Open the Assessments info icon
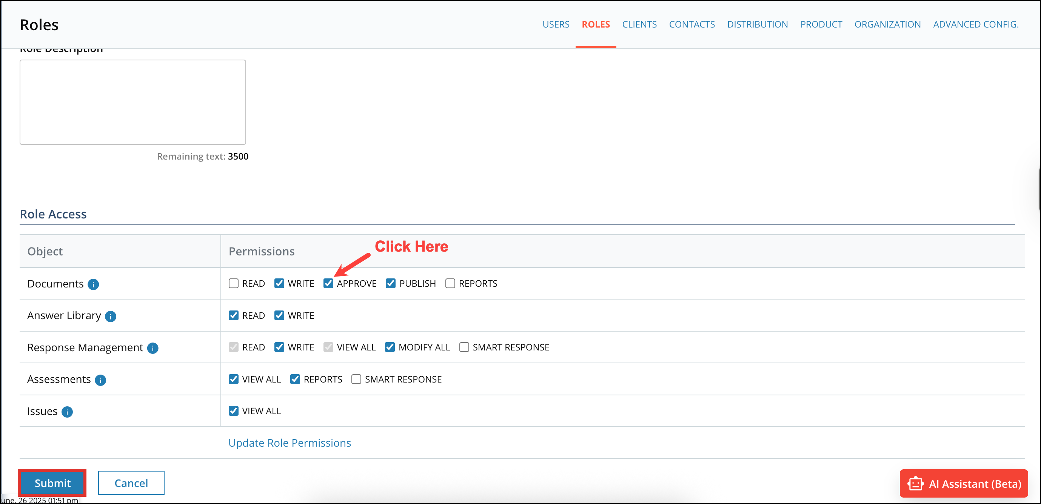The image size is (1041, 504). pos(100,380)
